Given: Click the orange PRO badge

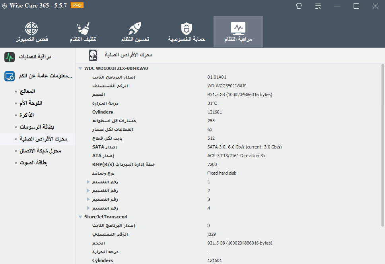Looking at the screenshot, I should tap(77, 5).
